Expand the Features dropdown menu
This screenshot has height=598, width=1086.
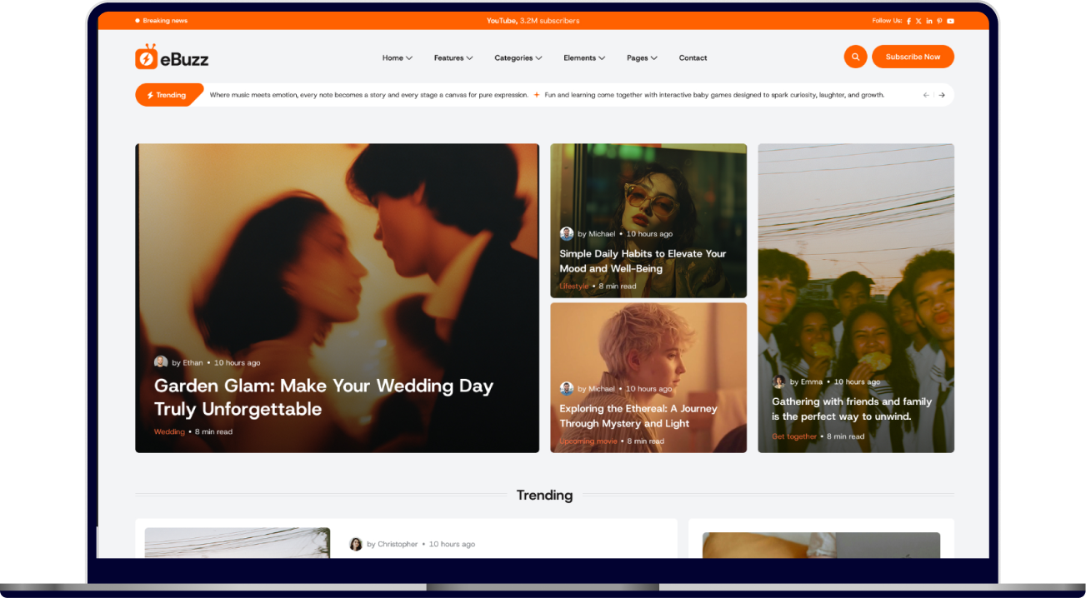453,58
